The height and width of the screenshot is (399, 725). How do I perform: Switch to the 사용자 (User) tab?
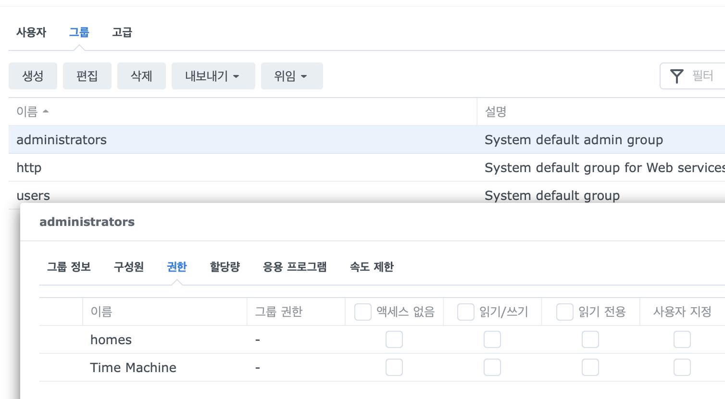point(31,32)
